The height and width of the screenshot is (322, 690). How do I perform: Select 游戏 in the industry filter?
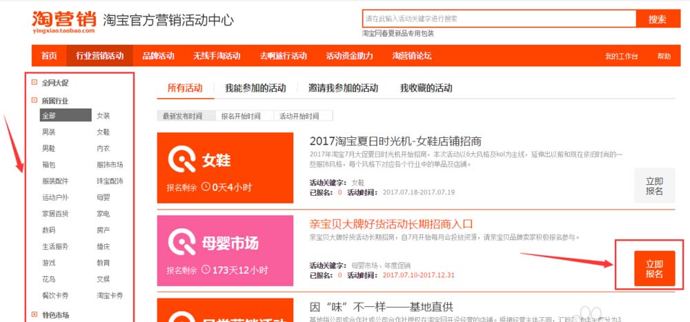click(x=49, y=263)
